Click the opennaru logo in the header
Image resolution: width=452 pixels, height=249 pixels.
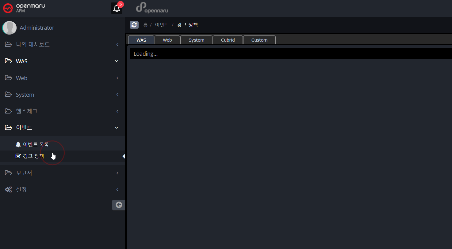[152, 8]
